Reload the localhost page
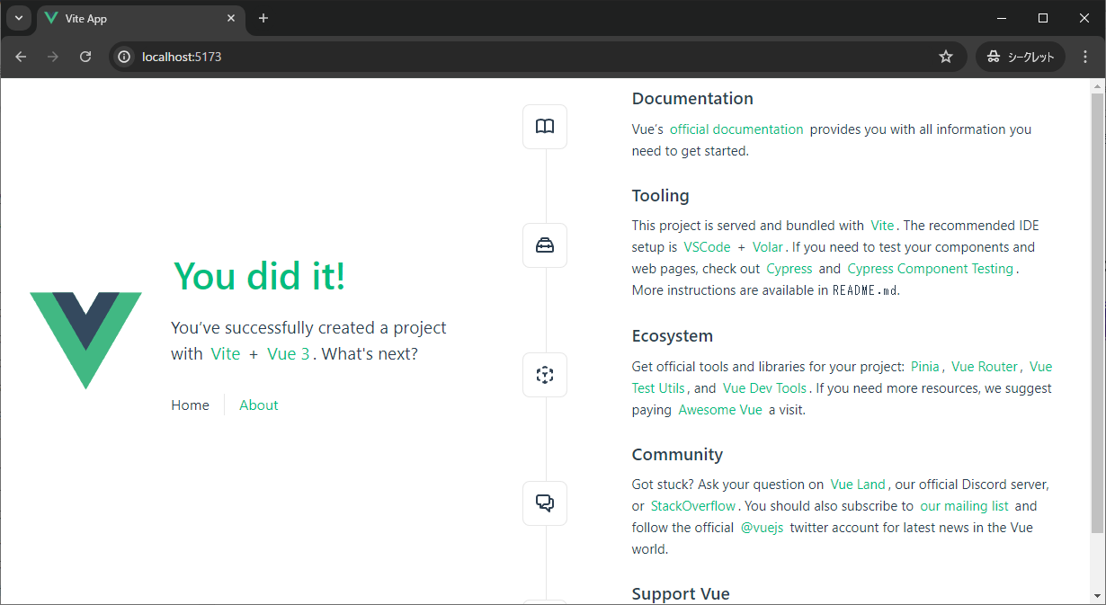 click(x=85, y=57)
